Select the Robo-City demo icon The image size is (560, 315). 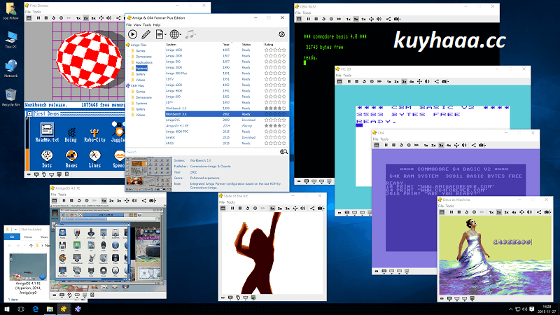(x=94, y=134)
